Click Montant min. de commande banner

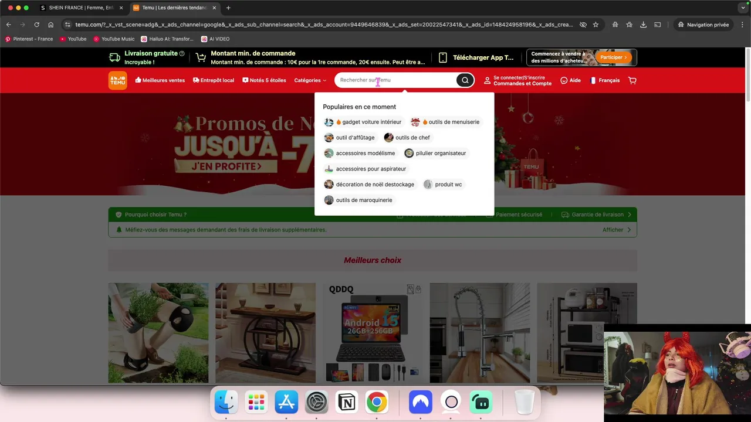point(310,57)
